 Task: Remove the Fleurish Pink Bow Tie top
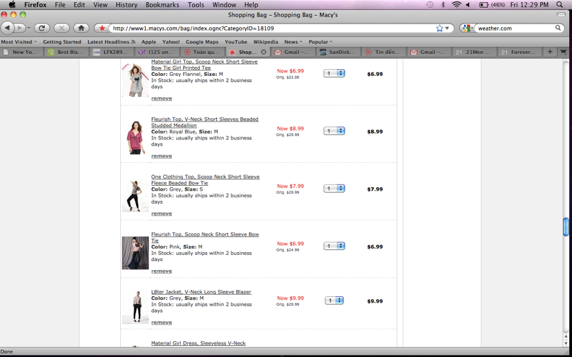(x=161, y=271)
